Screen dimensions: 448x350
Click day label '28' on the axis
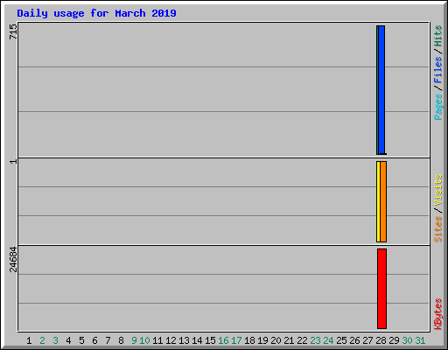pyautogui.click(x=381, y=340)
